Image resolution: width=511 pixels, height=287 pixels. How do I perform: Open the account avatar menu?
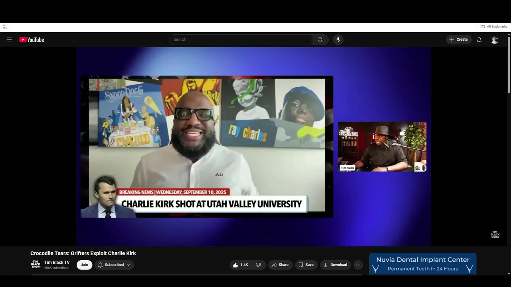pos(495,39)
